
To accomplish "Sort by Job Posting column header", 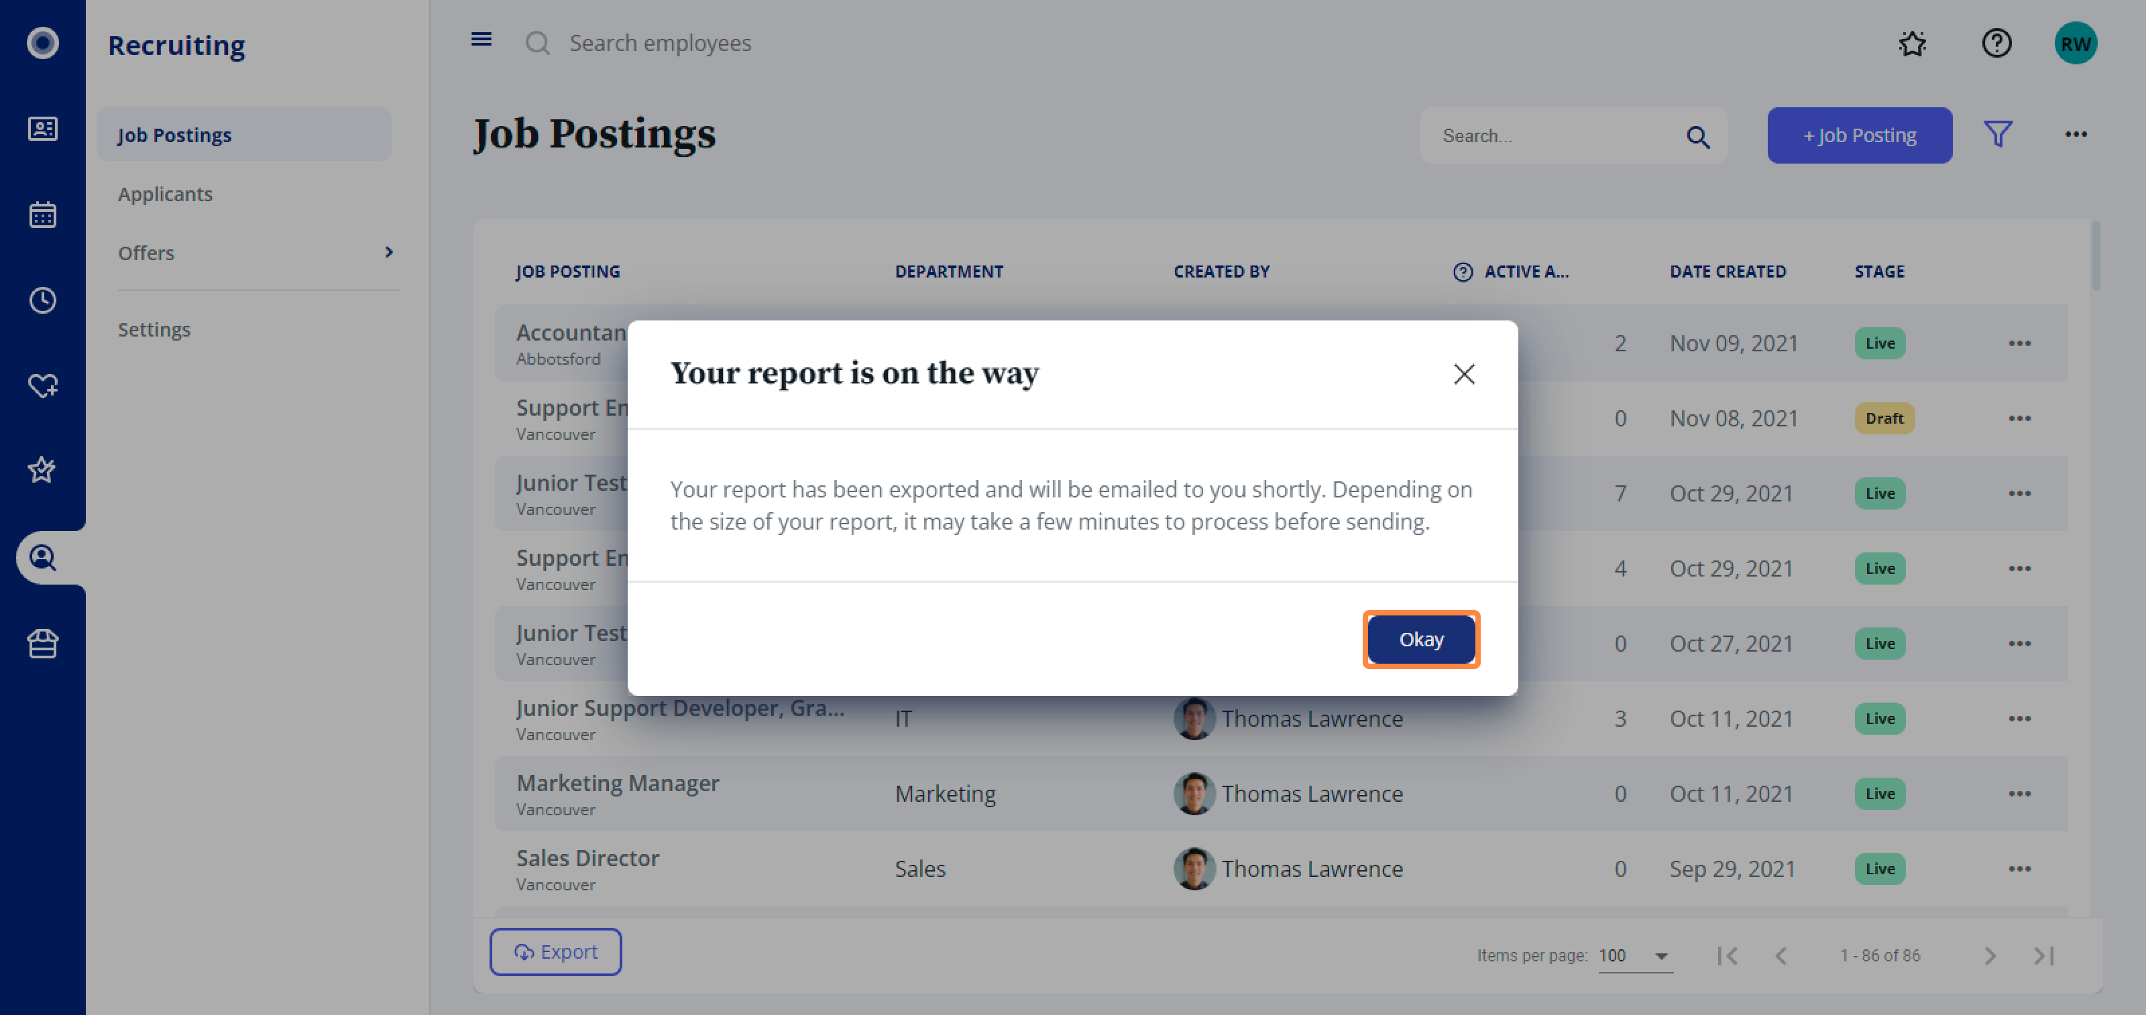I will [x=567, y=272].
